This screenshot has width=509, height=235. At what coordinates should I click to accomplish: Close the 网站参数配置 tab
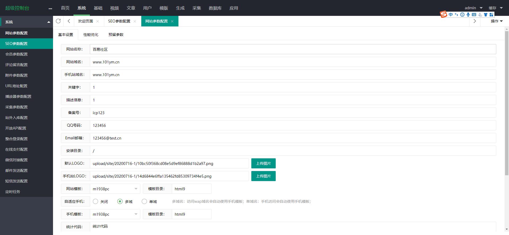172,21
